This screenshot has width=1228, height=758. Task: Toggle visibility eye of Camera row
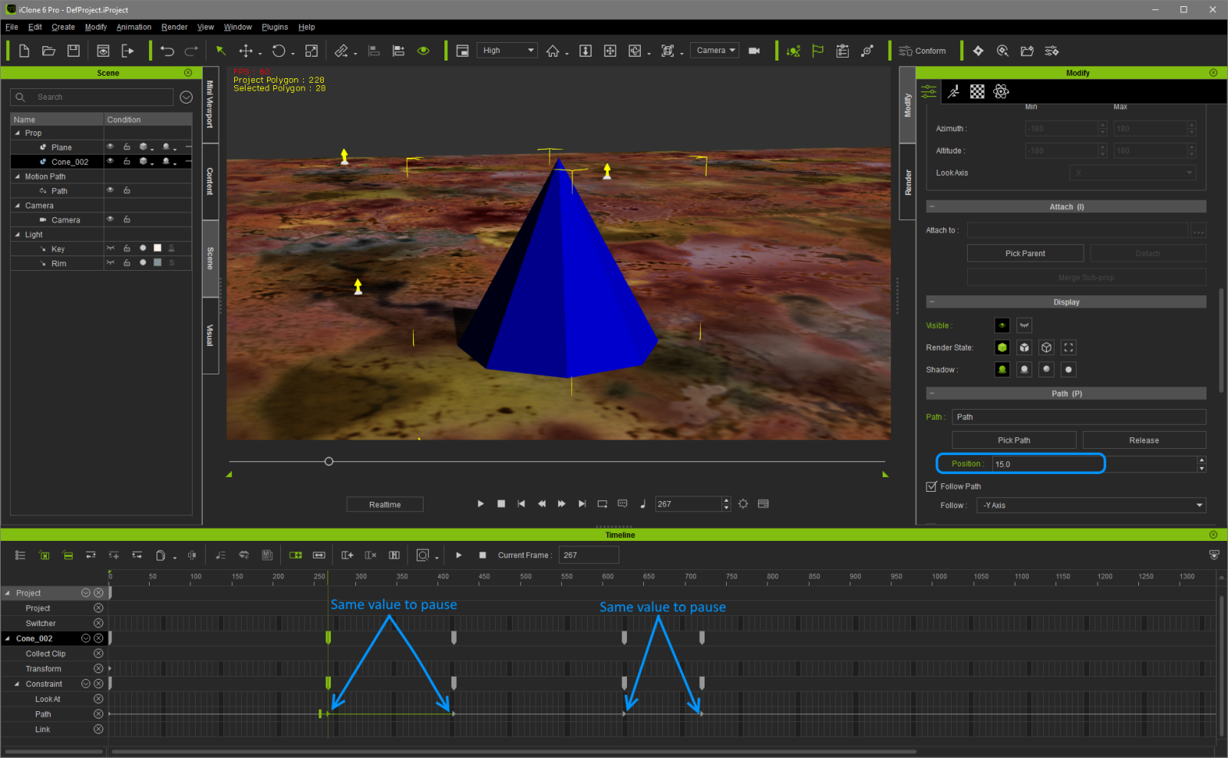click(x=111, y=219)
